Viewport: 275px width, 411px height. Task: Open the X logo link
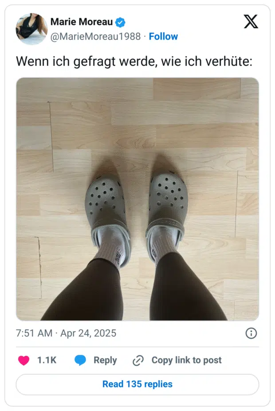pyautogui.click(x=251, y=21)
